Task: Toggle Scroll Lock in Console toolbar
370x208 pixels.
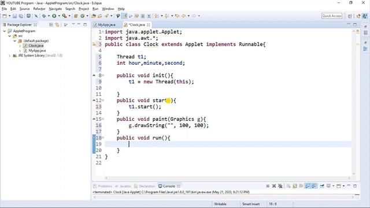Action: [295, 186]
